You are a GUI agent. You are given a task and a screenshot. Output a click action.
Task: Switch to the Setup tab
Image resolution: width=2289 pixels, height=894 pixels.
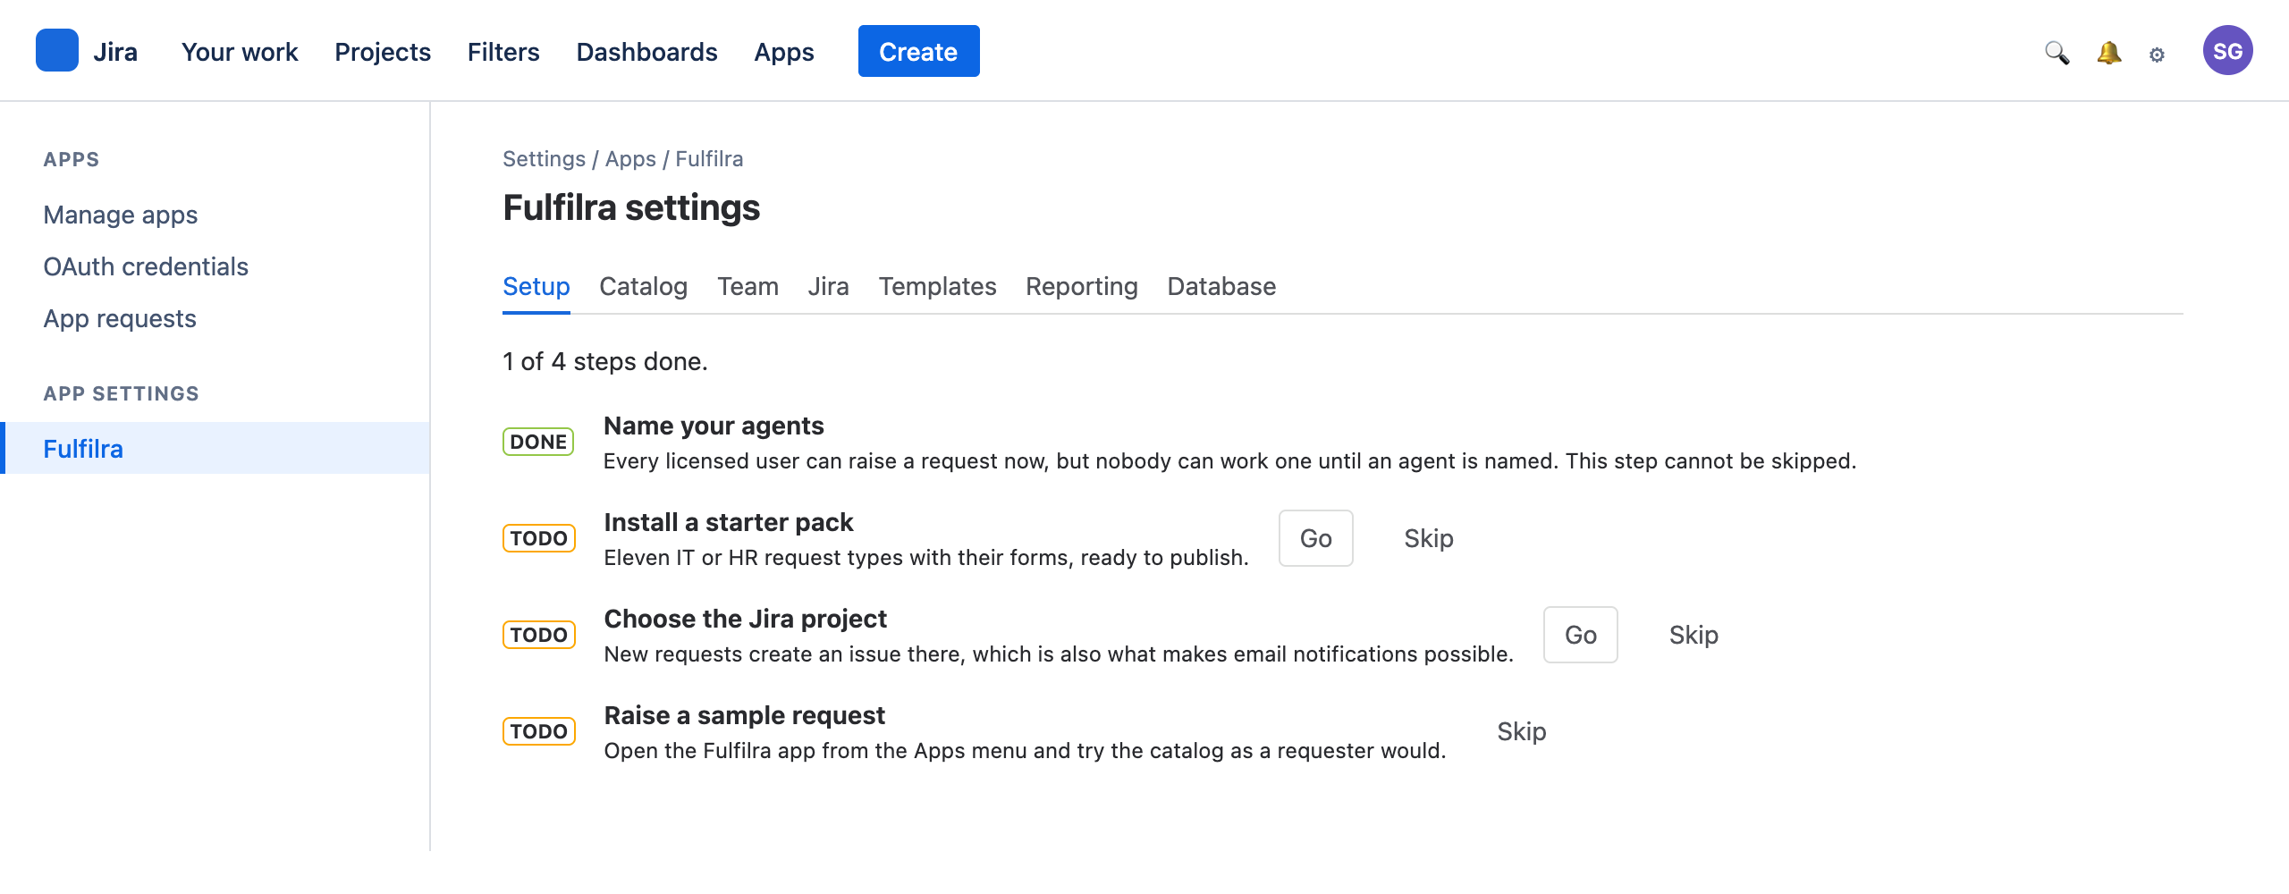(x=536, y=287)
